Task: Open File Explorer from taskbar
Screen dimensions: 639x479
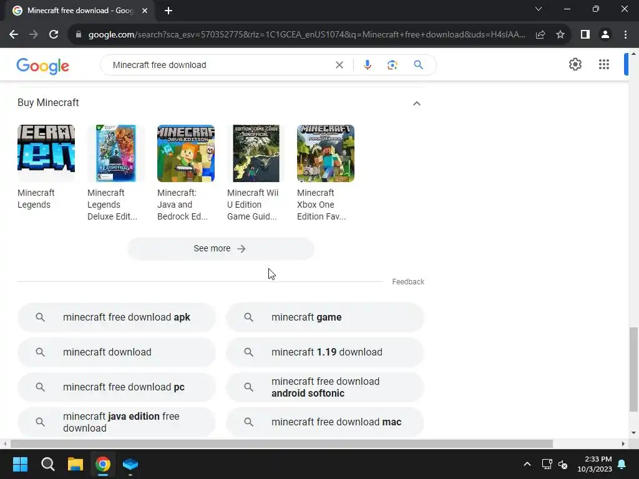Action: click(x=76, y=464)
